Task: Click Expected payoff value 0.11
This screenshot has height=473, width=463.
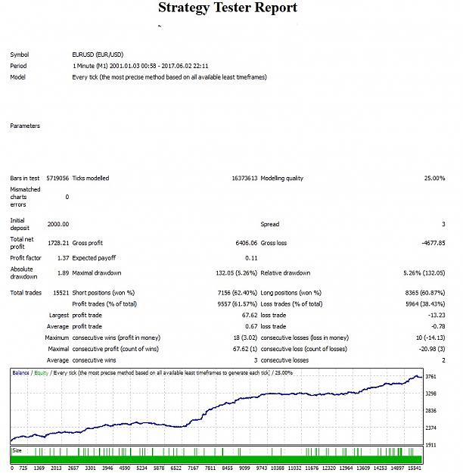Action: click(x=251, y=258)
